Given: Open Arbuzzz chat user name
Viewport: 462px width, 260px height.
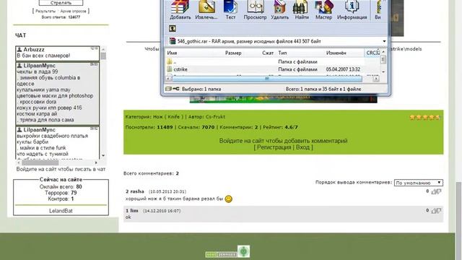Looking at the screenshot, I should click(x=34, y=50).
